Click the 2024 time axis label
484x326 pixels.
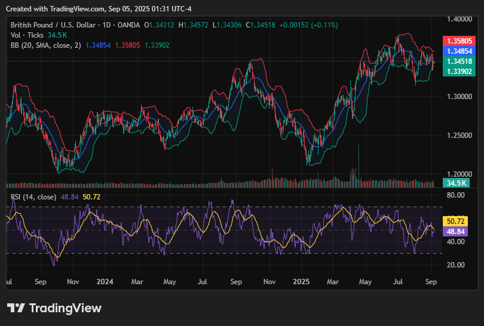[105, 282]
